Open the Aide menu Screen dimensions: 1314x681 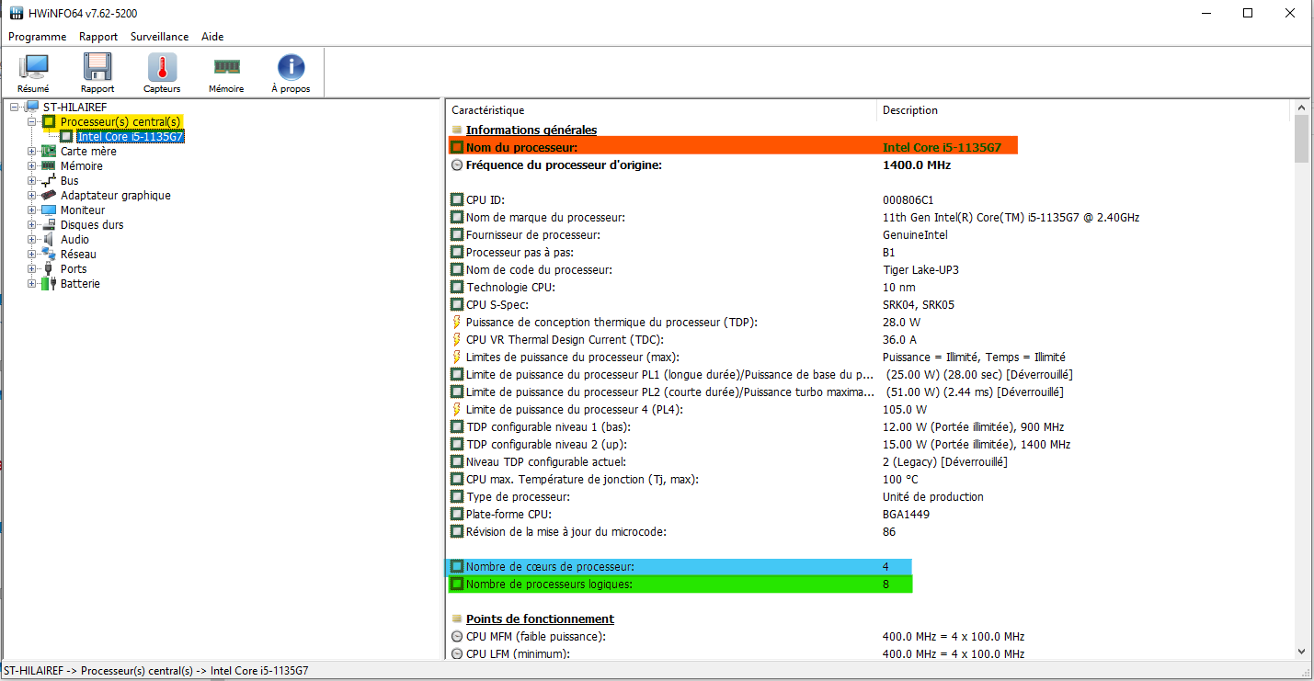click(212, 37)
